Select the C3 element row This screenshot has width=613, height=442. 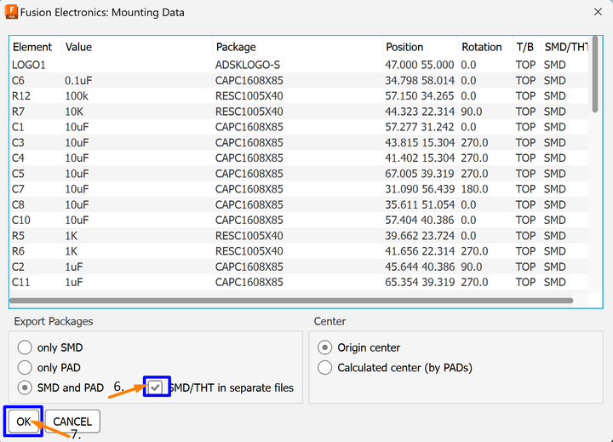coord(299,142)
